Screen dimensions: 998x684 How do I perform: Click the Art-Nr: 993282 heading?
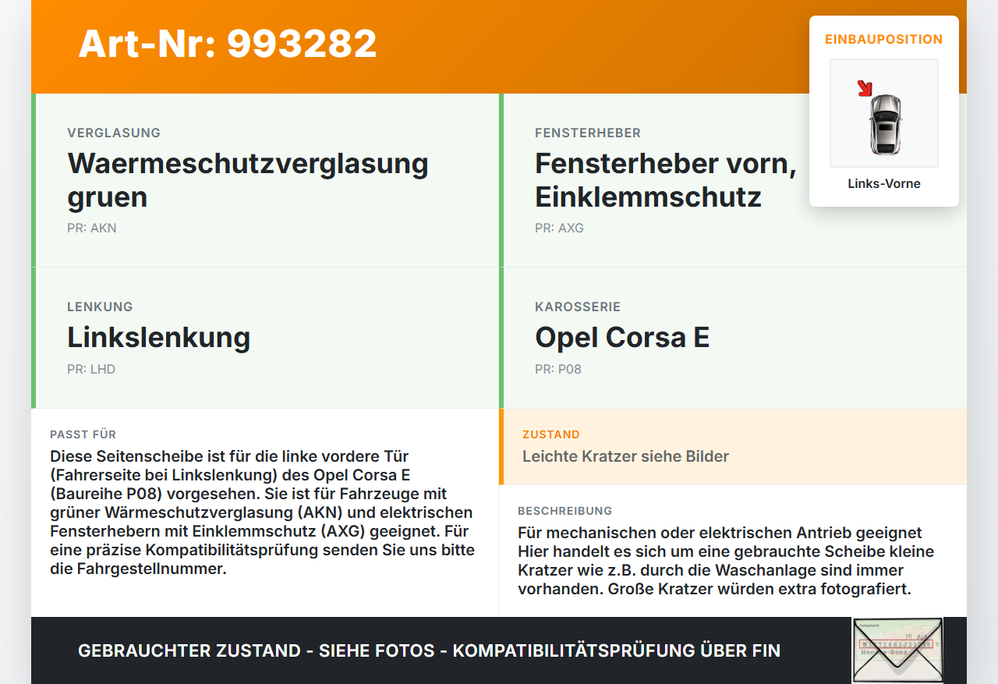tap(228, 44)
